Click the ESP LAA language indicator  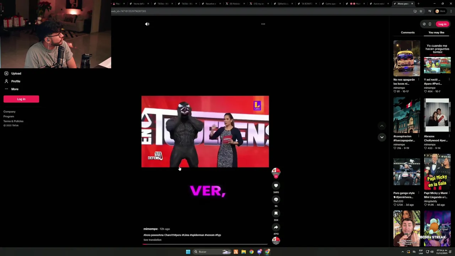coord(421,252)
